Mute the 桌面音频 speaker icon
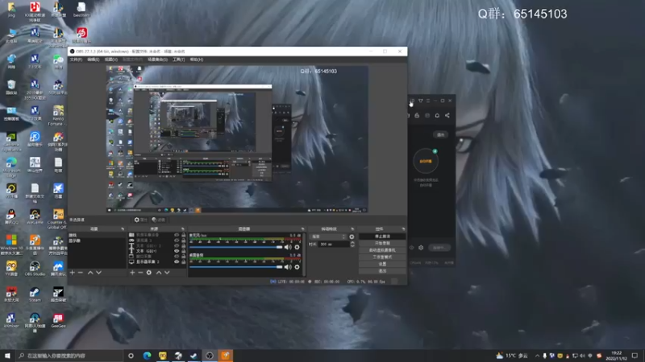Screen dimensions: 645x362 click(x=288, y=267)
